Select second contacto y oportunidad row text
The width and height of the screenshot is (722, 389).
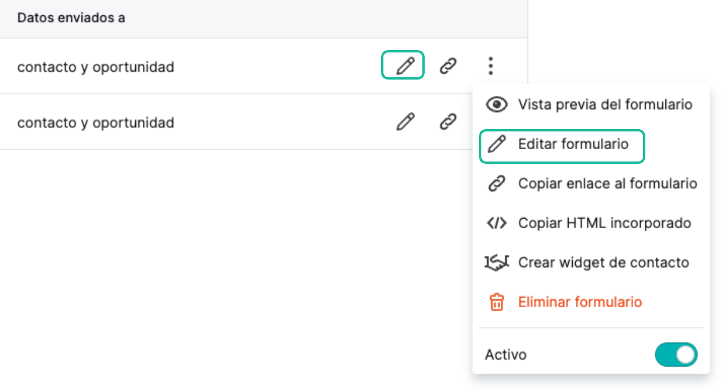click(x=96, y=123)
